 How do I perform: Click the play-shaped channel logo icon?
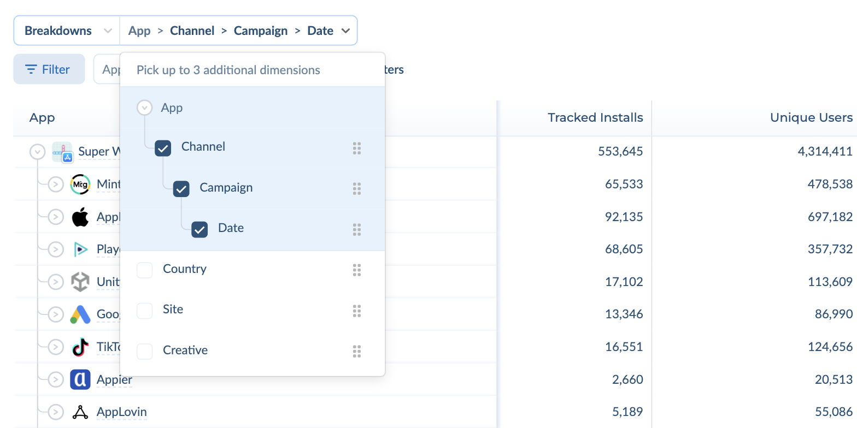pos(80,249)
